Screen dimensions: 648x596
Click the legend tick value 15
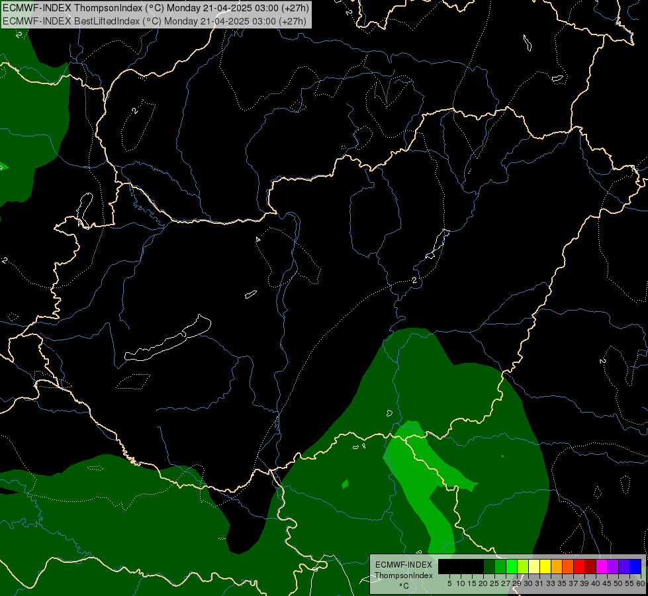pos(472,583)
